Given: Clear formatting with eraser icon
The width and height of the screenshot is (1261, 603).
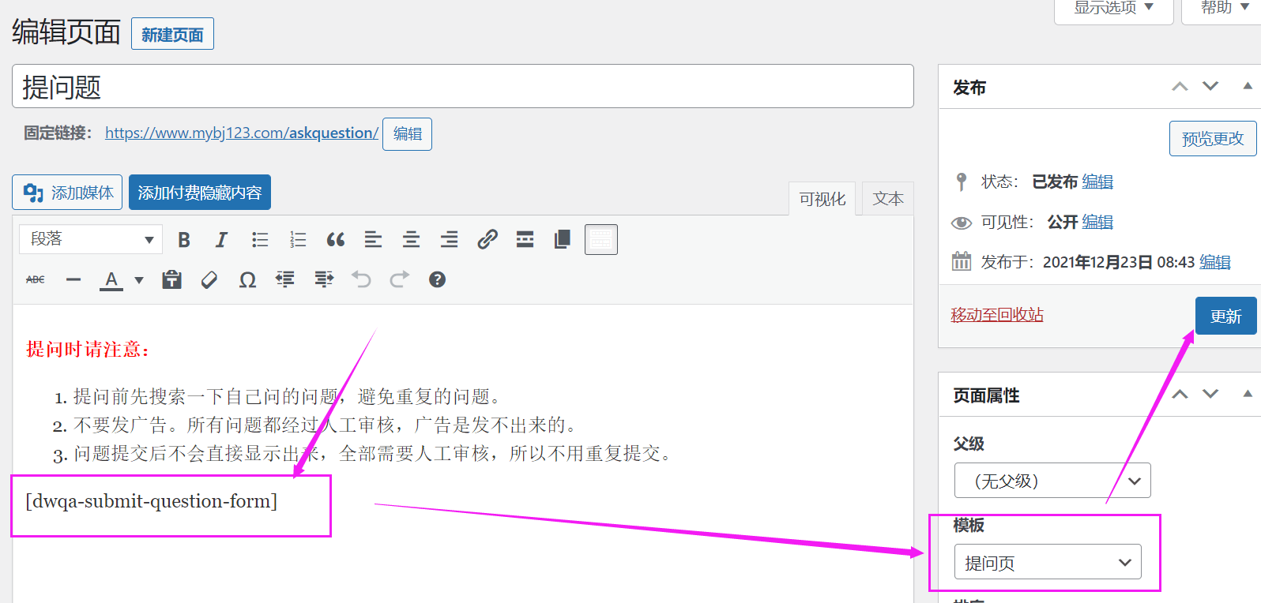Looking at the screenshot, I should click(209, 279).
